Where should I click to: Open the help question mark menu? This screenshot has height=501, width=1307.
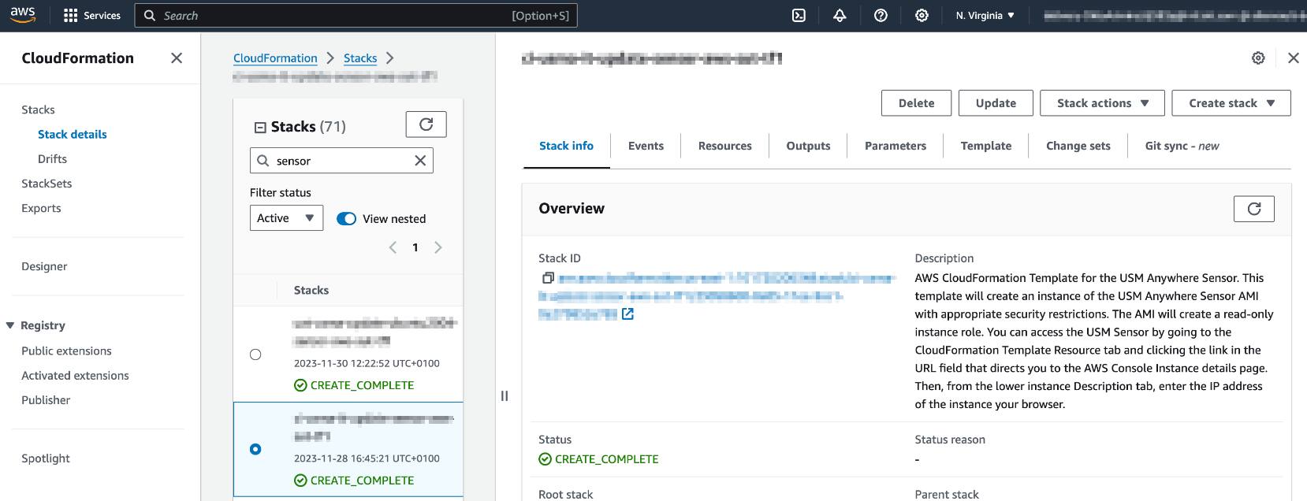[881, 16]
